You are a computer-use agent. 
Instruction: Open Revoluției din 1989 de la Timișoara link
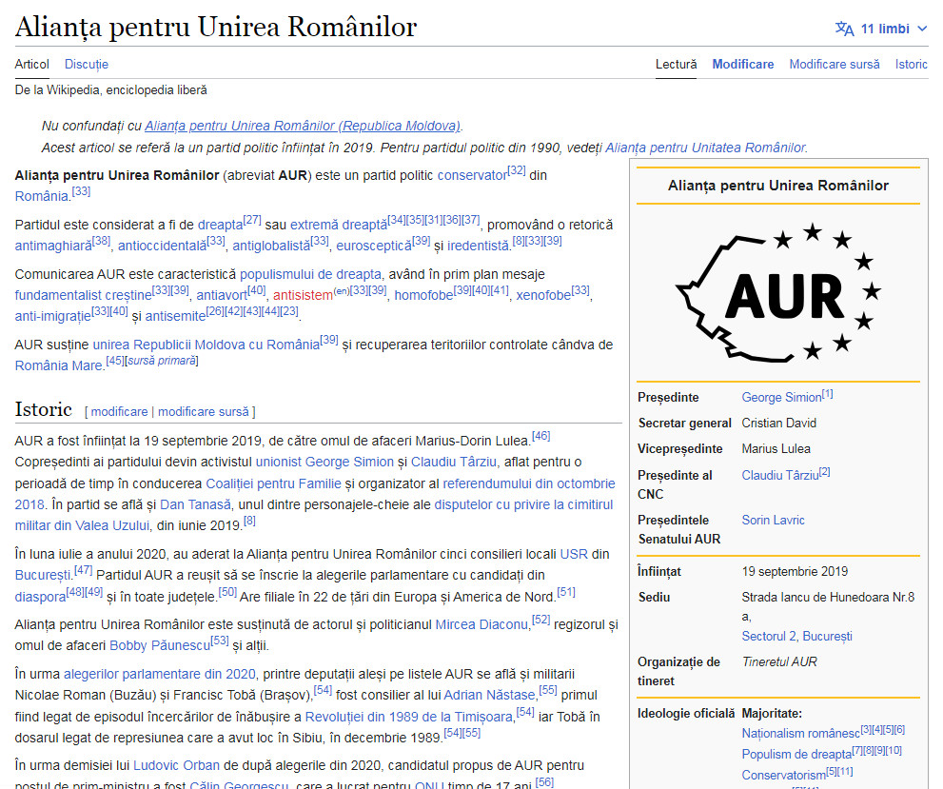(x=409, y=717)
